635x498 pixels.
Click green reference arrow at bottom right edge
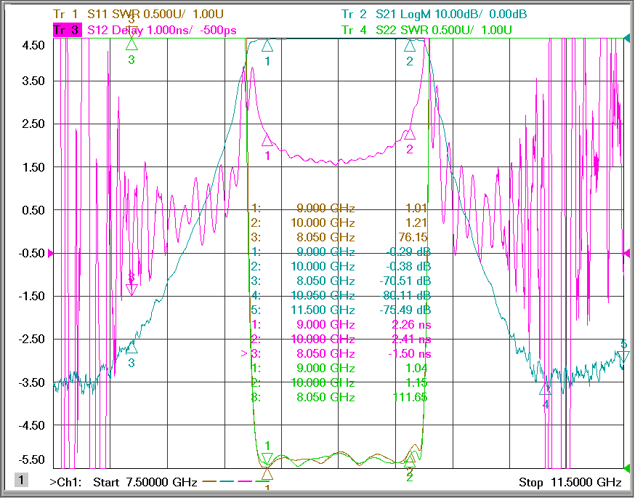pos(627,468)
